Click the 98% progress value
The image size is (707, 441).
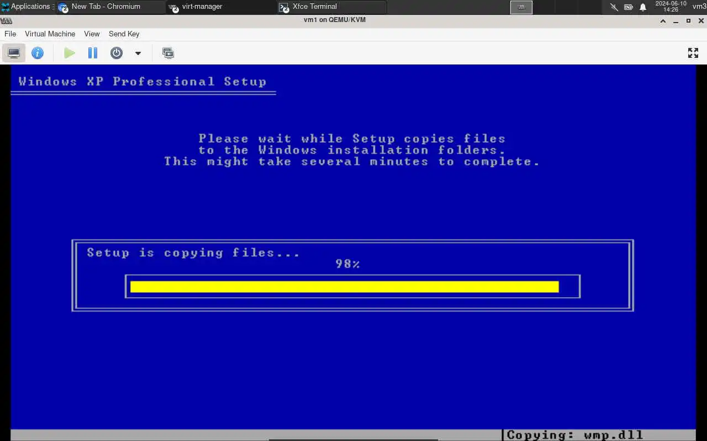[x=347, y=264]
